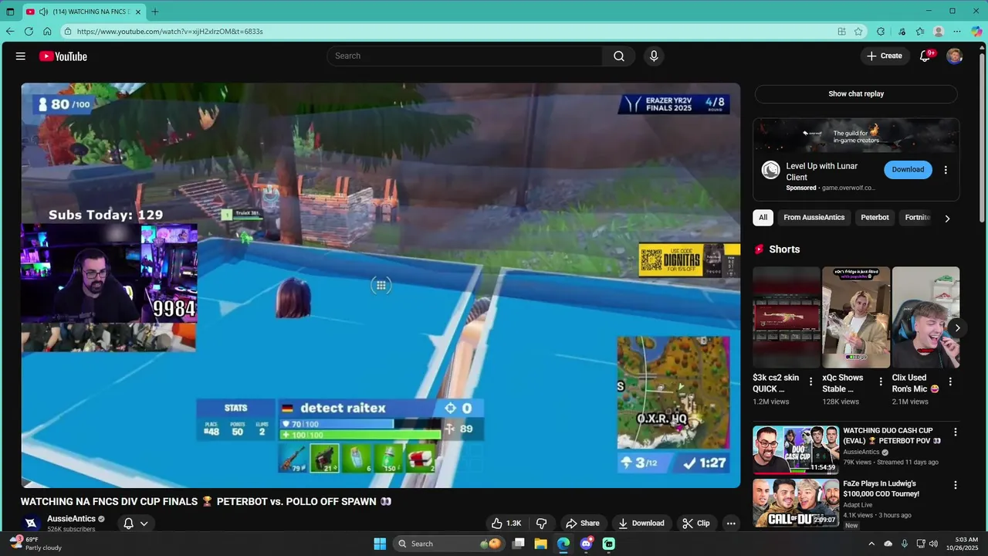Click the Clip button
This screenshot has height=556, width=988.
coord(695,524)
